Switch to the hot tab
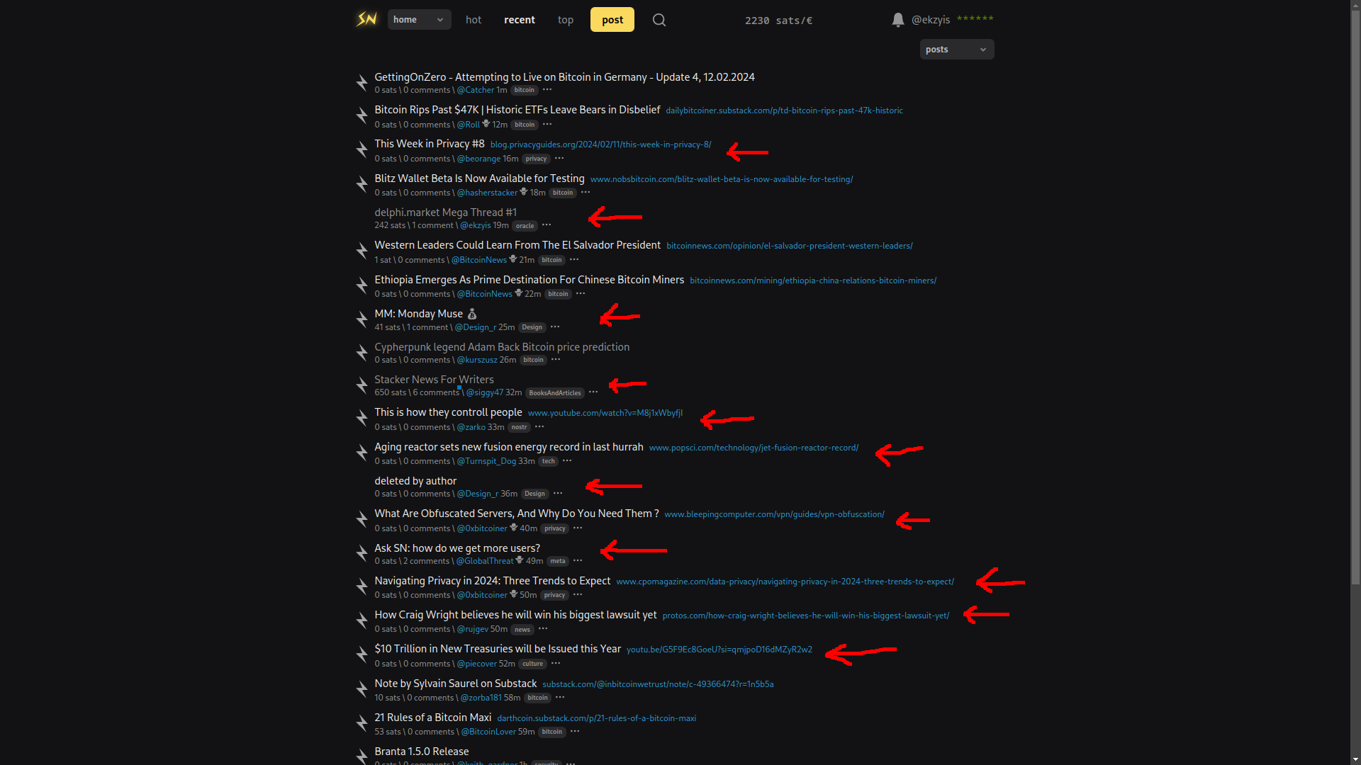 pos(474,20)
